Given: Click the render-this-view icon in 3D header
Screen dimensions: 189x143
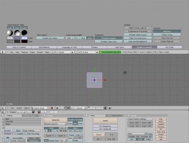Looking at the screenshot, I should pyautogui.click(x=110, y=108).
